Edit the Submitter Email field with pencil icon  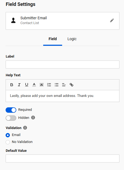click(x=112, y=20)
